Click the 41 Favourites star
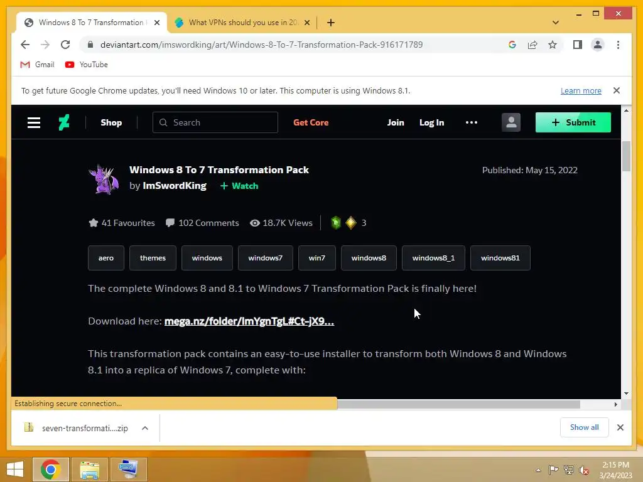Screen dimensions: 643x482 (x=93, y=223)
